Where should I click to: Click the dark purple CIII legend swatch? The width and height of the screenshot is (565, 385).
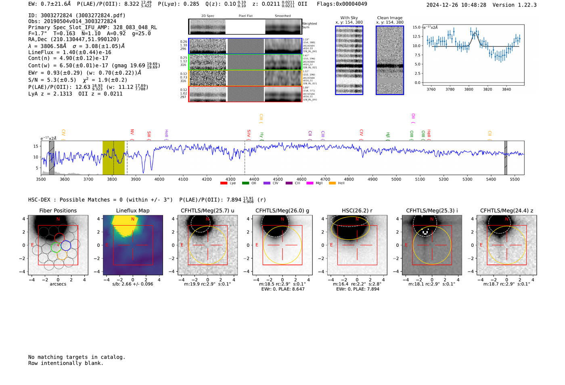289,183
